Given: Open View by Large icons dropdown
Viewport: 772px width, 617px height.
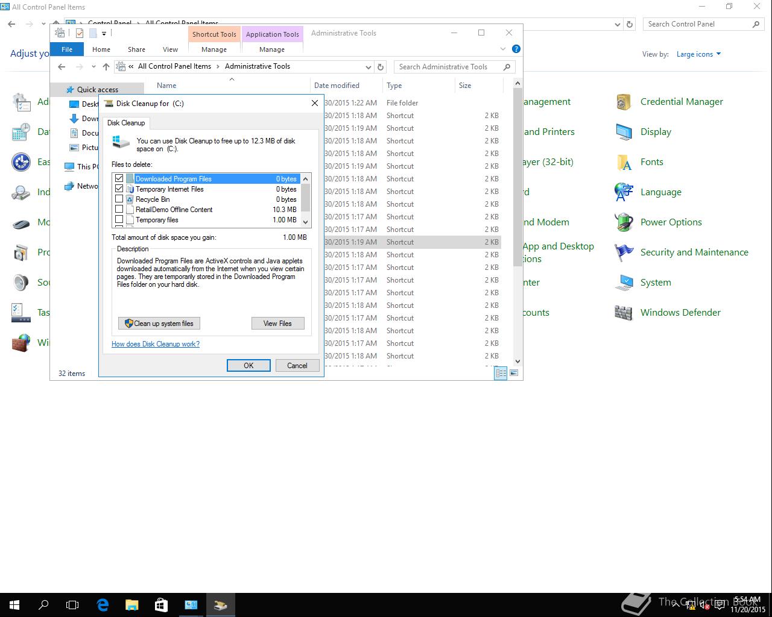Looking at the screenshot, I should (x=698, y=54).
